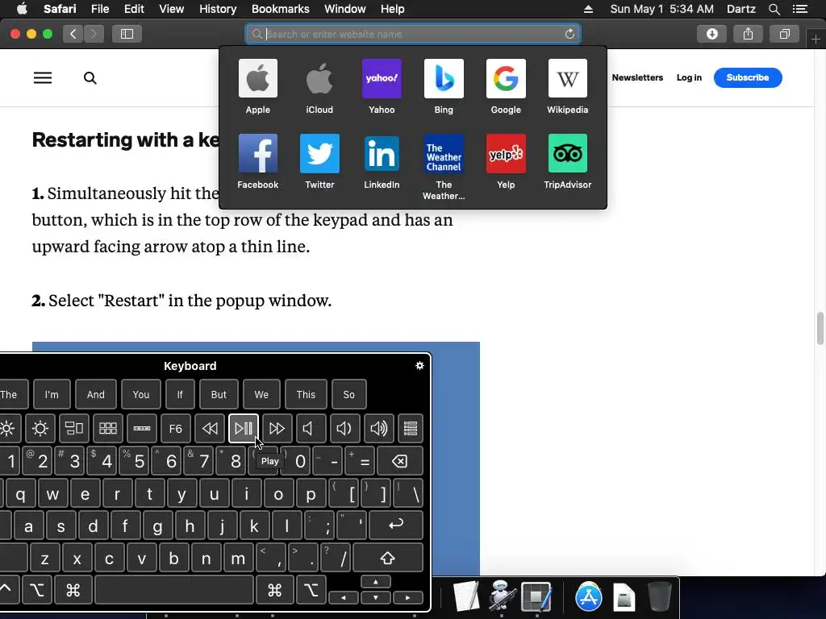Image resolution: width=826 pixels, height=619 pixels.
Task: Toggle the Safari sidebar
Action: tap(127, 34)
